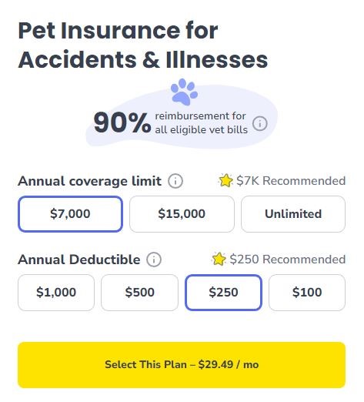
Task: Click the $7K Recommended label
Action: [291, 181]
